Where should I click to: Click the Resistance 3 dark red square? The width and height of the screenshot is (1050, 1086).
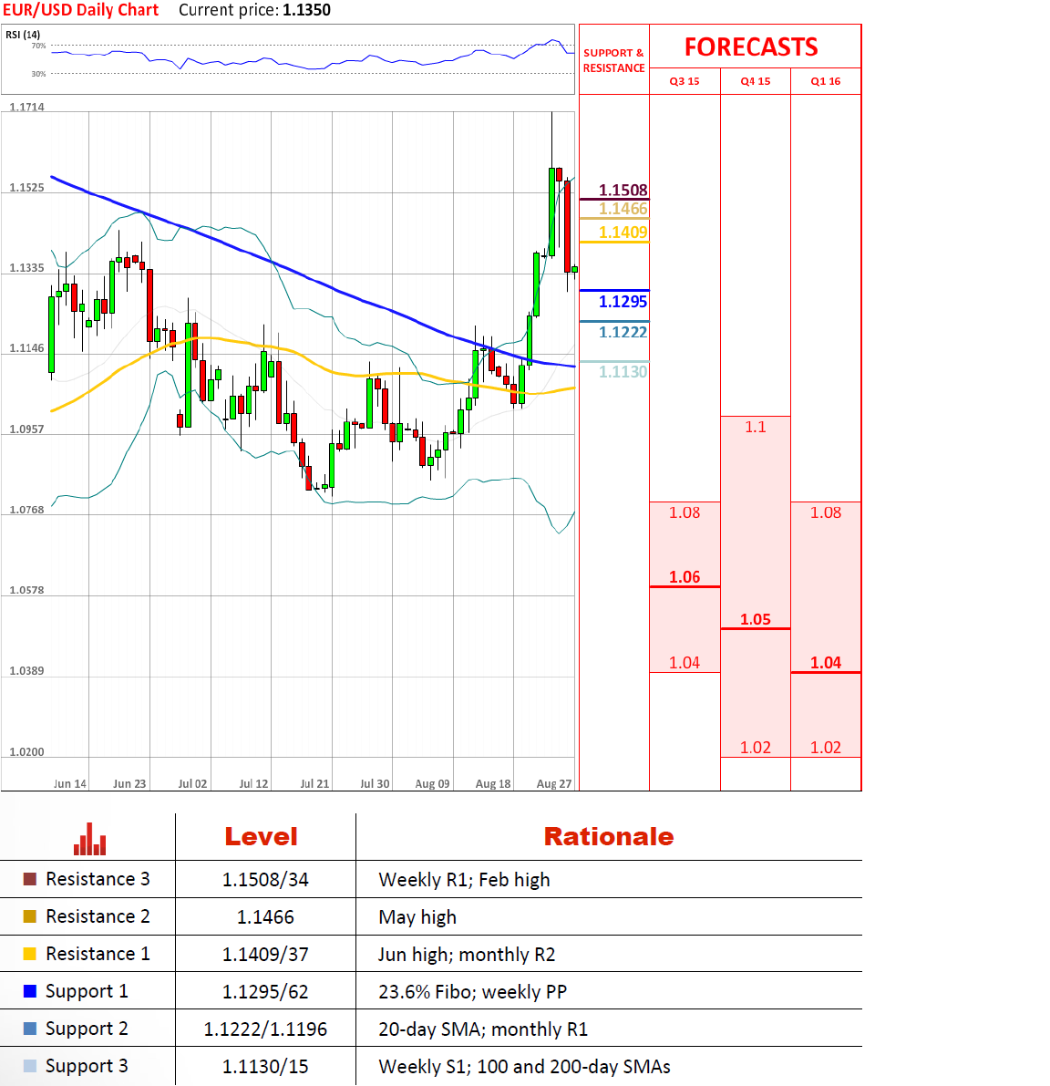30,879
